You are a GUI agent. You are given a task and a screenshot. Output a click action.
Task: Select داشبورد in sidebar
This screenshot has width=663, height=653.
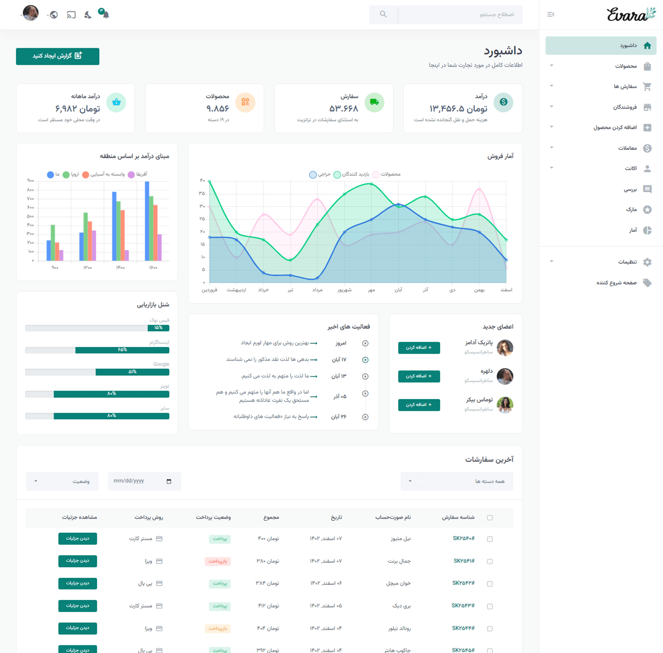point(601,46)
